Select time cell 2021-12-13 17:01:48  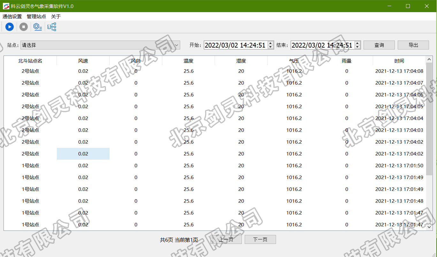(399, 201)
